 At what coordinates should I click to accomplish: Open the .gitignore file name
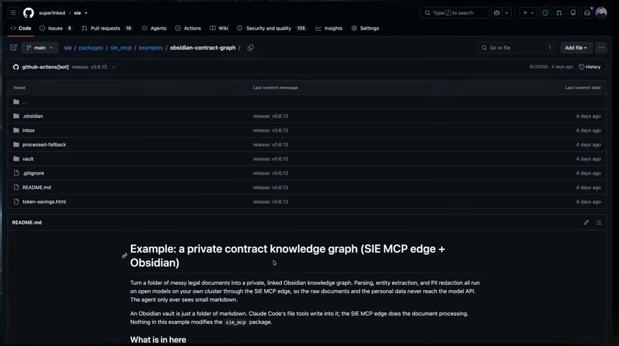(x=33, y=173)
